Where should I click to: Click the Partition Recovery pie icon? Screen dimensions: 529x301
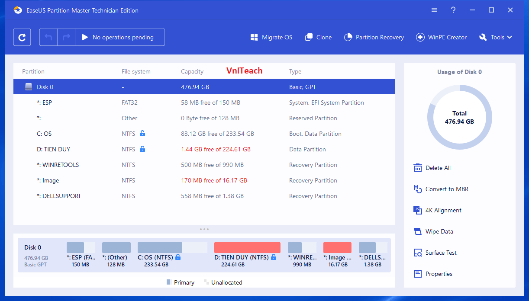click(x=348, y=37)
